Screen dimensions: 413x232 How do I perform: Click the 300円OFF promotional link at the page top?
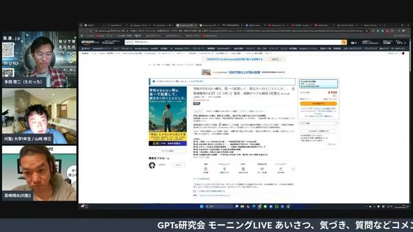235,59
